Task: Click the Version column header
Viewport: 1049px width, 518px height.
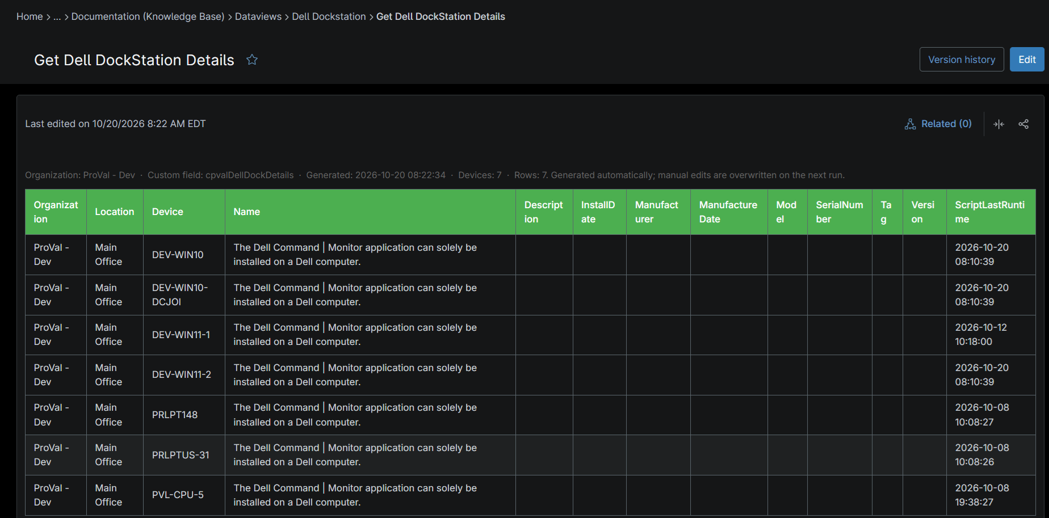Action: 925,212
